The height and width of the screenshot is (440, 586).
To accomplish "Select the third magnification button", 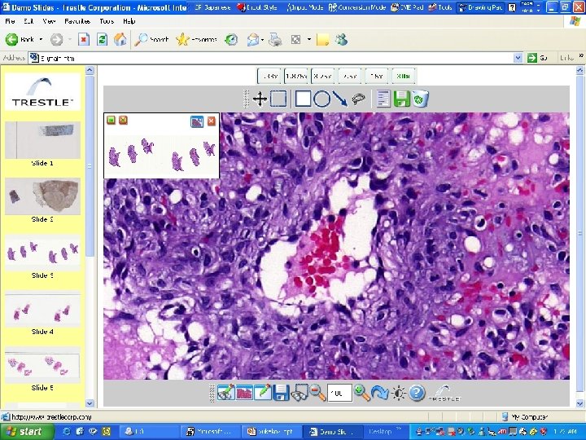I will point(323,76).
